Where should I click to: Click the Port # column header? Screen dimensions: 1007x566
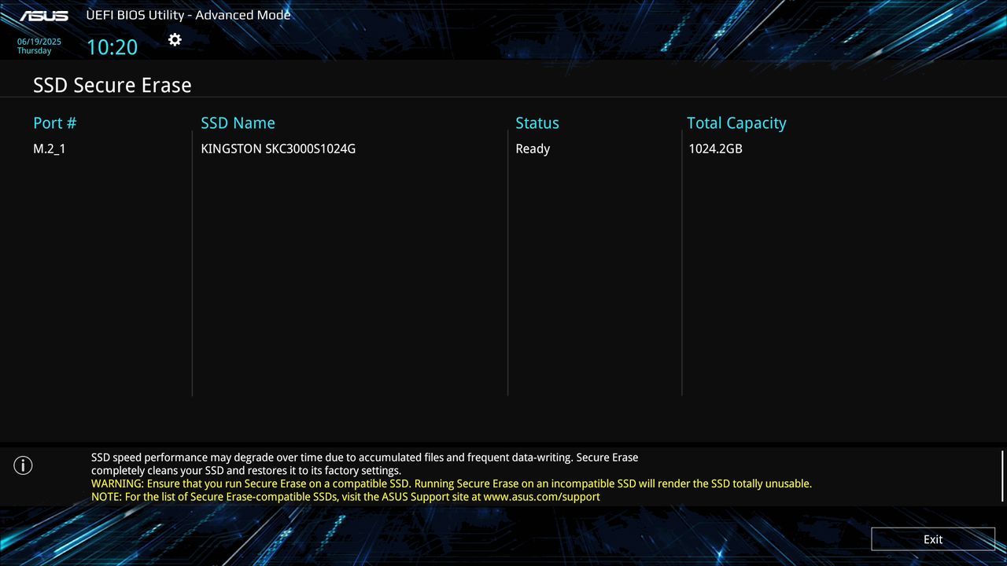(x=54, y=123)
